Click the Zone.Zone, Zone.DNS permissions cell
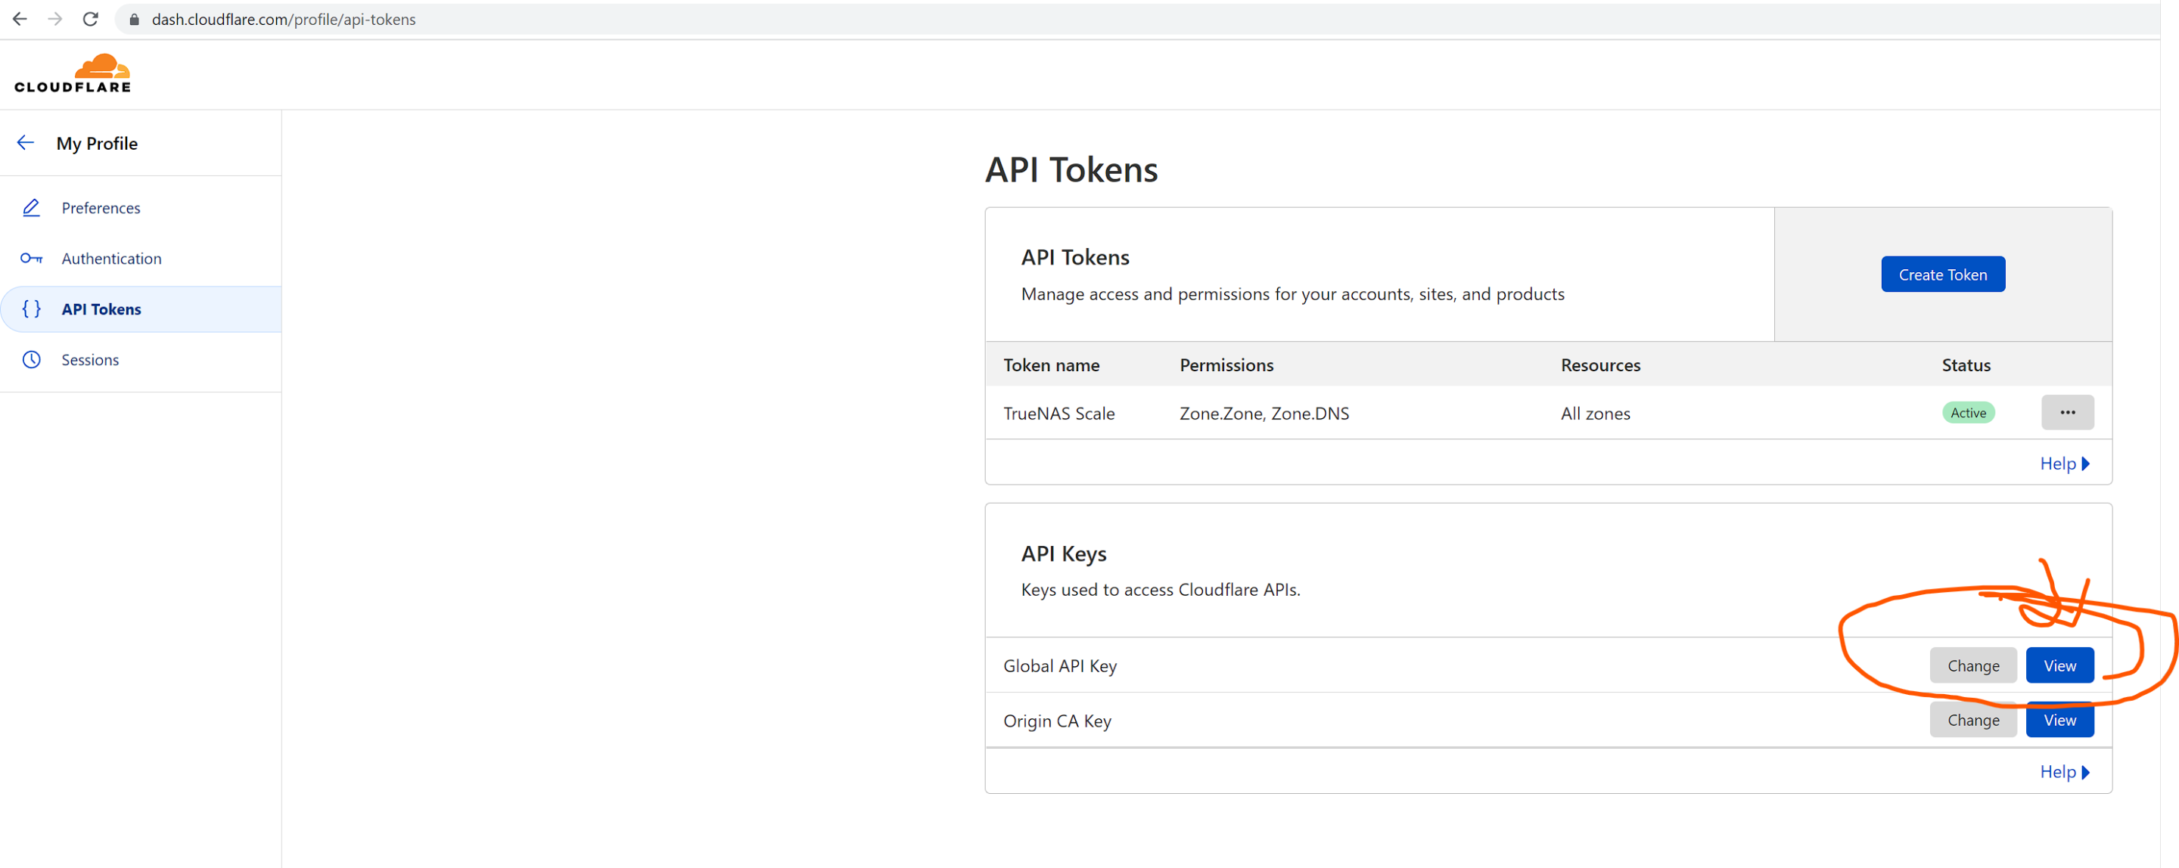The image size is (2179, 868). (x=1264, y=414)
